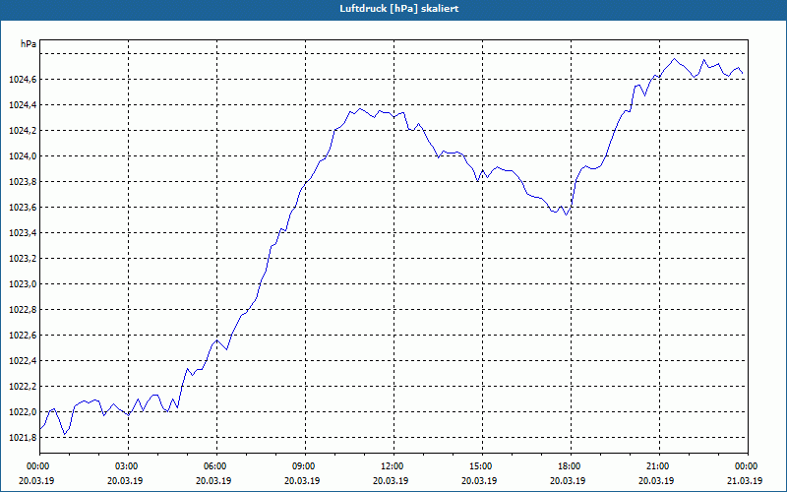Select the 21:00 time axis label
Screen dimensions: 787x492
point(659,466)
